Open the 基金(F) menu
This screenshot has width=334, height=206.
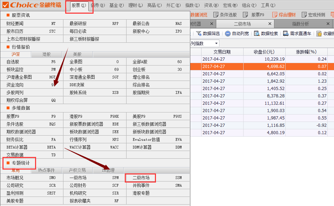(116, 5)
